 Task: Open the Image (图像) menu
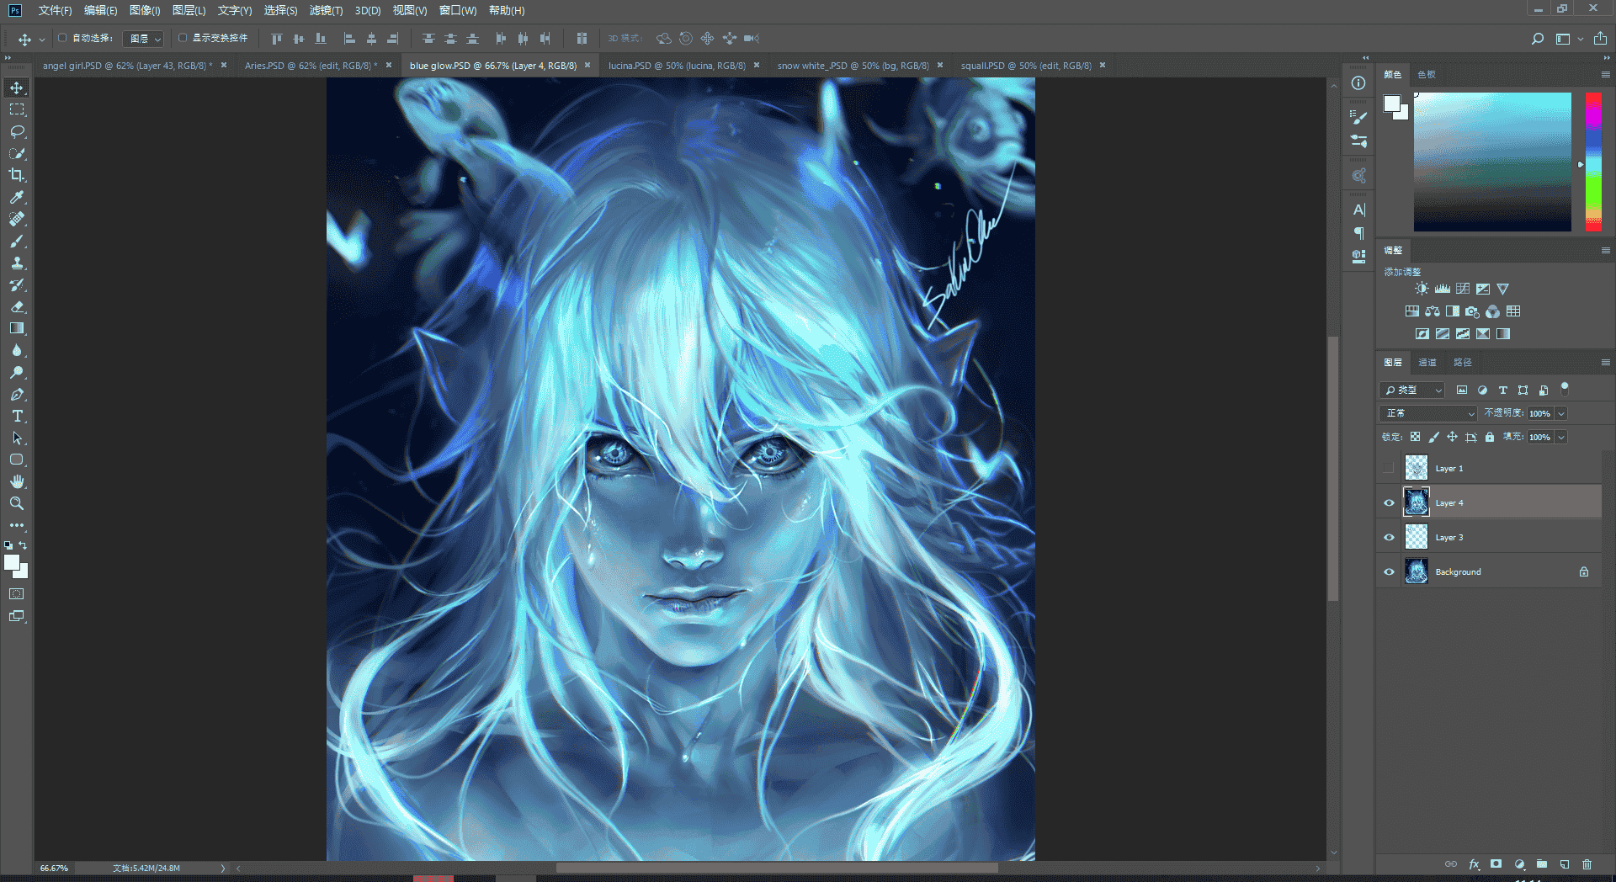coord(145,10)
